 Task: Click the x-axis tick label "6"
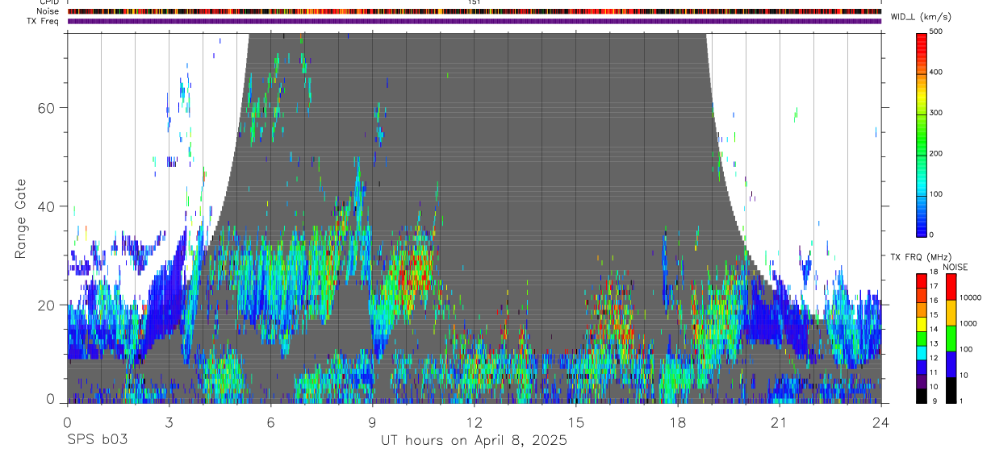271,422
